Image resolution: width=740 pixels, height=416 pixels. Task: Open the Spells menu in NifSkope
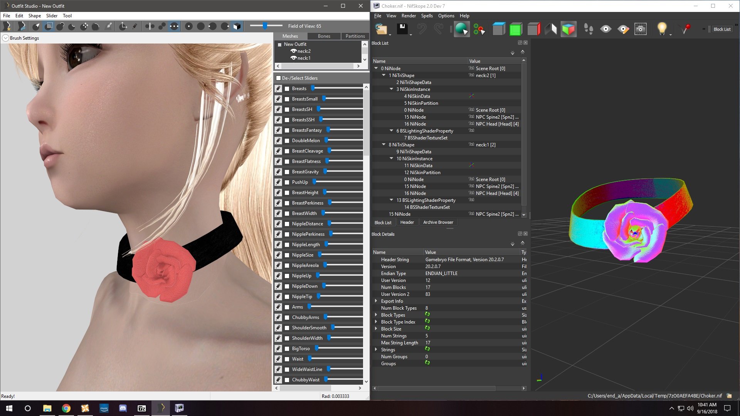click(427, 16)
